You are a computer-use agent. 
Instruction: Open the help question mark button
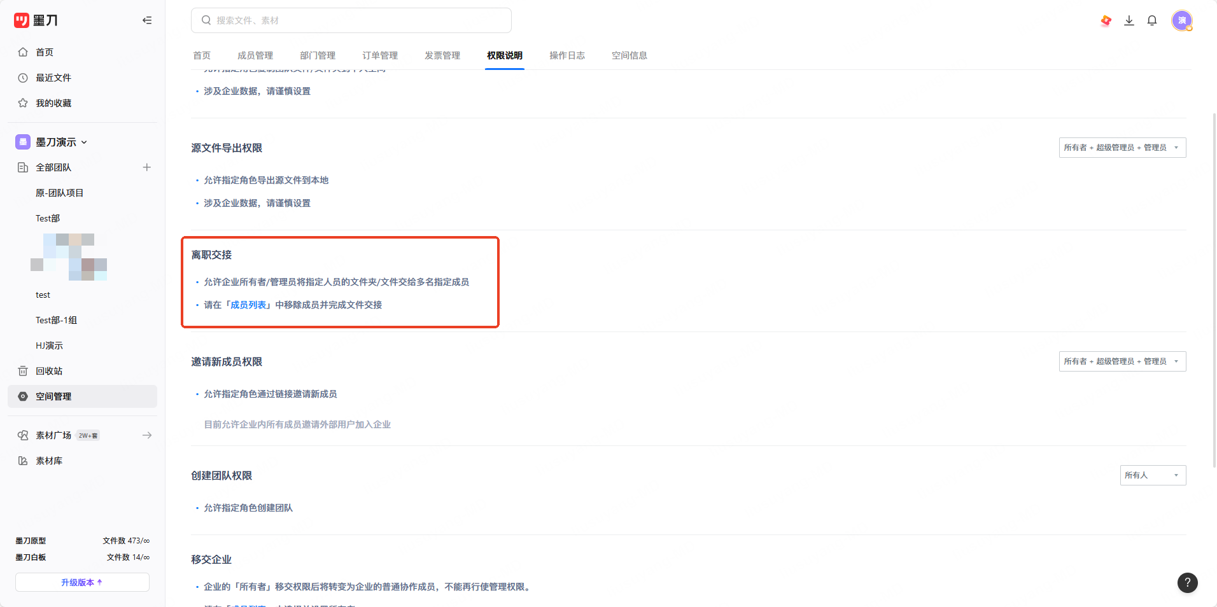pyautogui.click(x=1188, y=582)
